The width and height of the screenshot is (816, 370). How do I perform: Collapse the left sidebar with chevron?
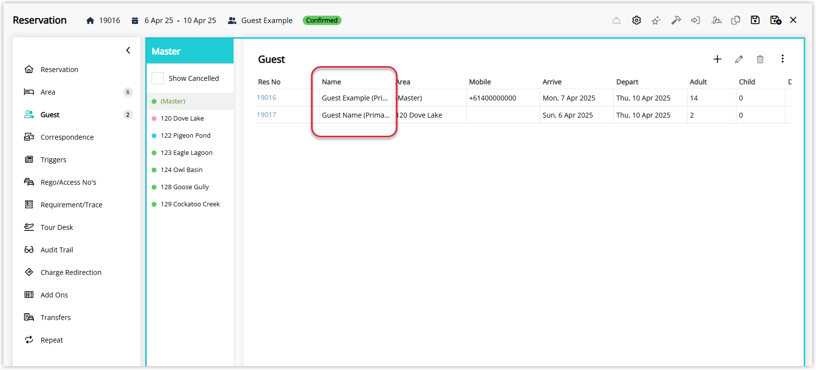coord(128,50)
